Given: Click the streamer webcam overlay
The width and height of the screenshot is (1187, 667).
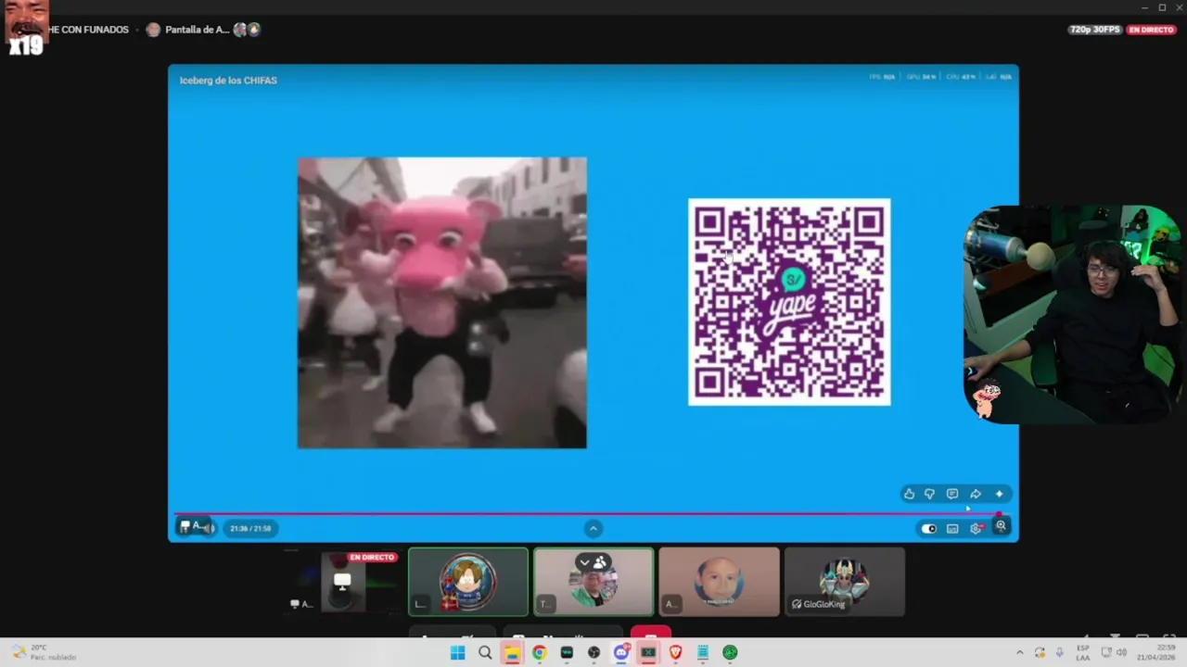Looking at the screenshot, I should pos(1075,315).
